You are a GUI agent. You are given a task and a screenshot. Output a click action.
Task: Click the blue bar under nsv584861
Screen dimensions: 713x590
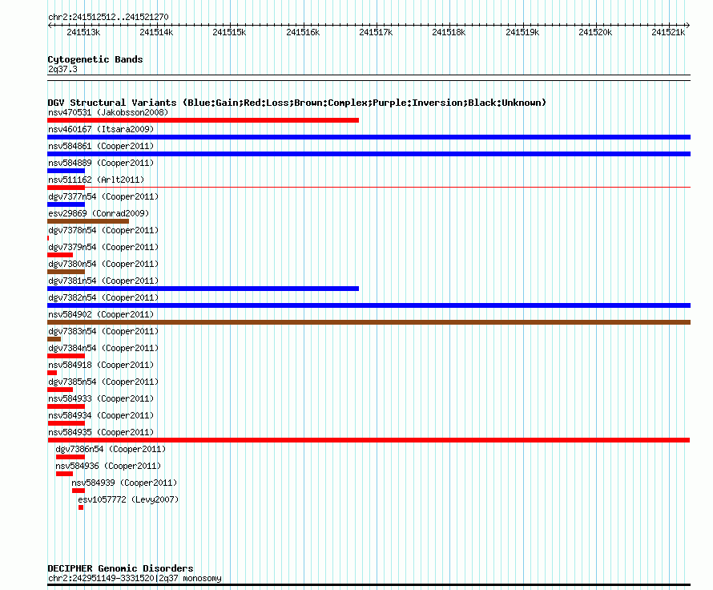coord(369,154)
